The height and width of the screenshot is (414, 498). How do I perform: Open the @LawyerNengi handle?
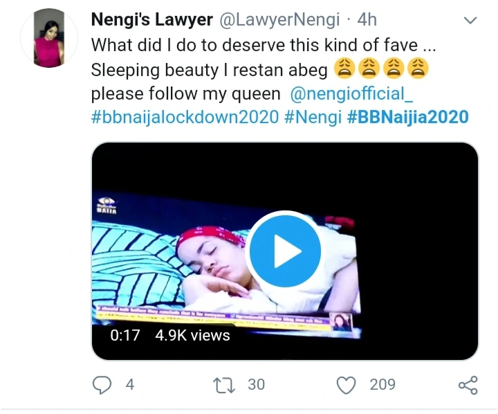(282, 21)
